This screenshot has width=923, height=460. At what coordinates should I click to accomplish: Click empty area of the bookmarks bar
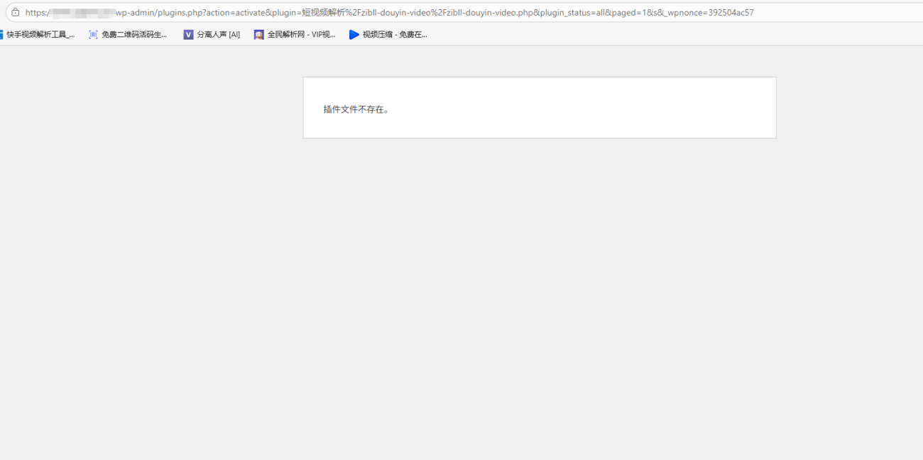pyautogui.click(x=639, y=34)
